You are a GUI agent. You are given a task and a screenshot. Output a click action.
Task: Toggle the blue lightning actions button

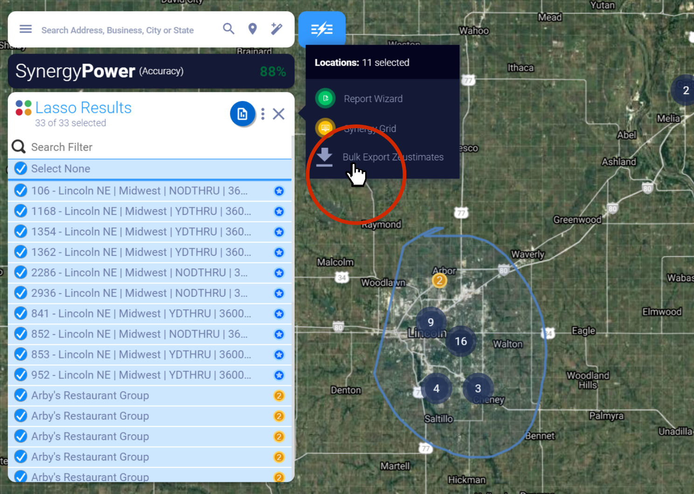[322, 29]
